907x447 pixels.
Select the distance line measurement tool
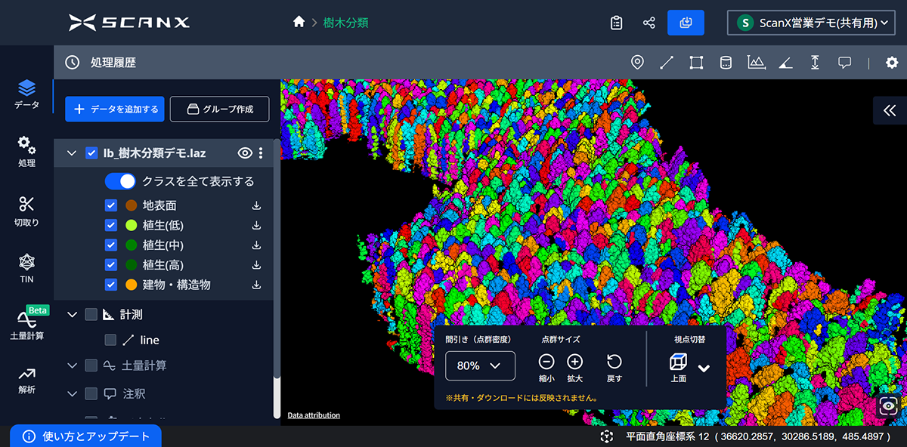[666, 63]
